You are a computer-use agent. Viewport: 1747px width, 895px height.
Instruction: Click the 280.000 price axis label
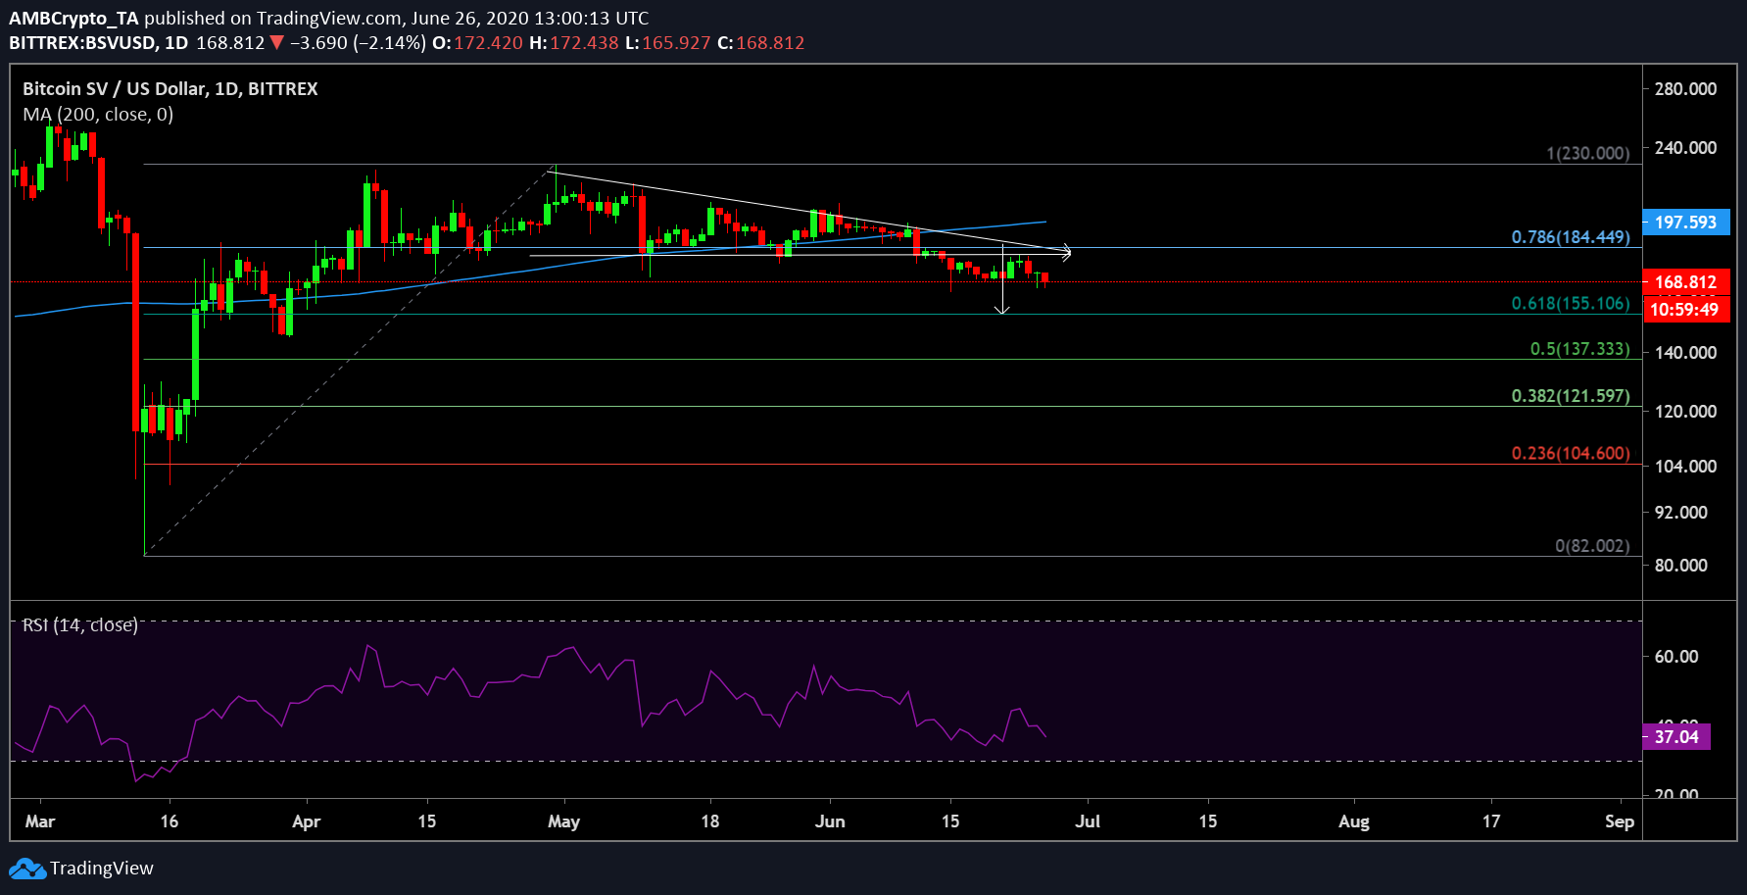tap(1685, 89)
